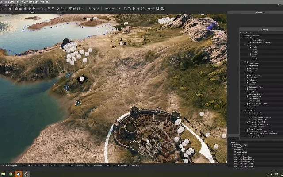Click the Helpers On toggle in bottom bar
This screenshot has width=283, height=177.
pos(125,165)
